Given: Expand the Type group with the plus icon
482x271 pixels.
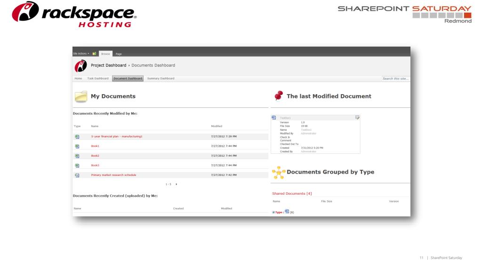Looking at the screenshot, I should tap(273, 212).
